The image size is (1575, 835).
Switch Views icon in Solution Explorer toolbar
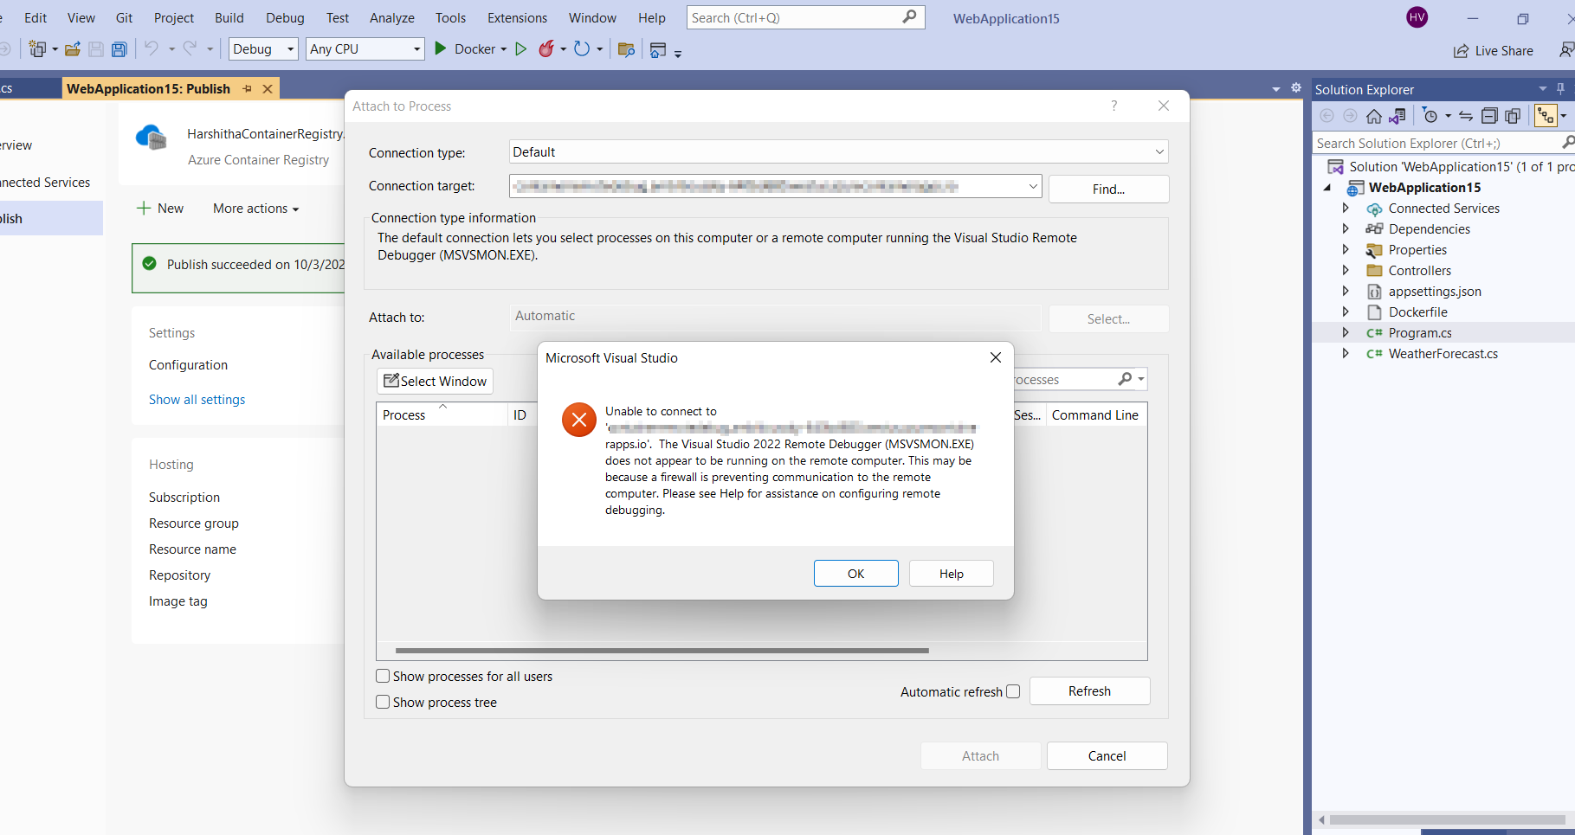coord(1397,116)
